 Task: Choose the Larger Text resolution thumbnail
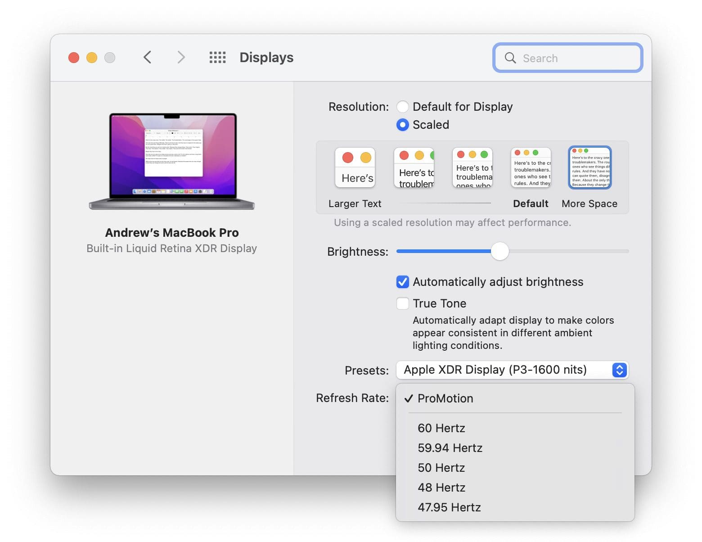coord(355,167)
